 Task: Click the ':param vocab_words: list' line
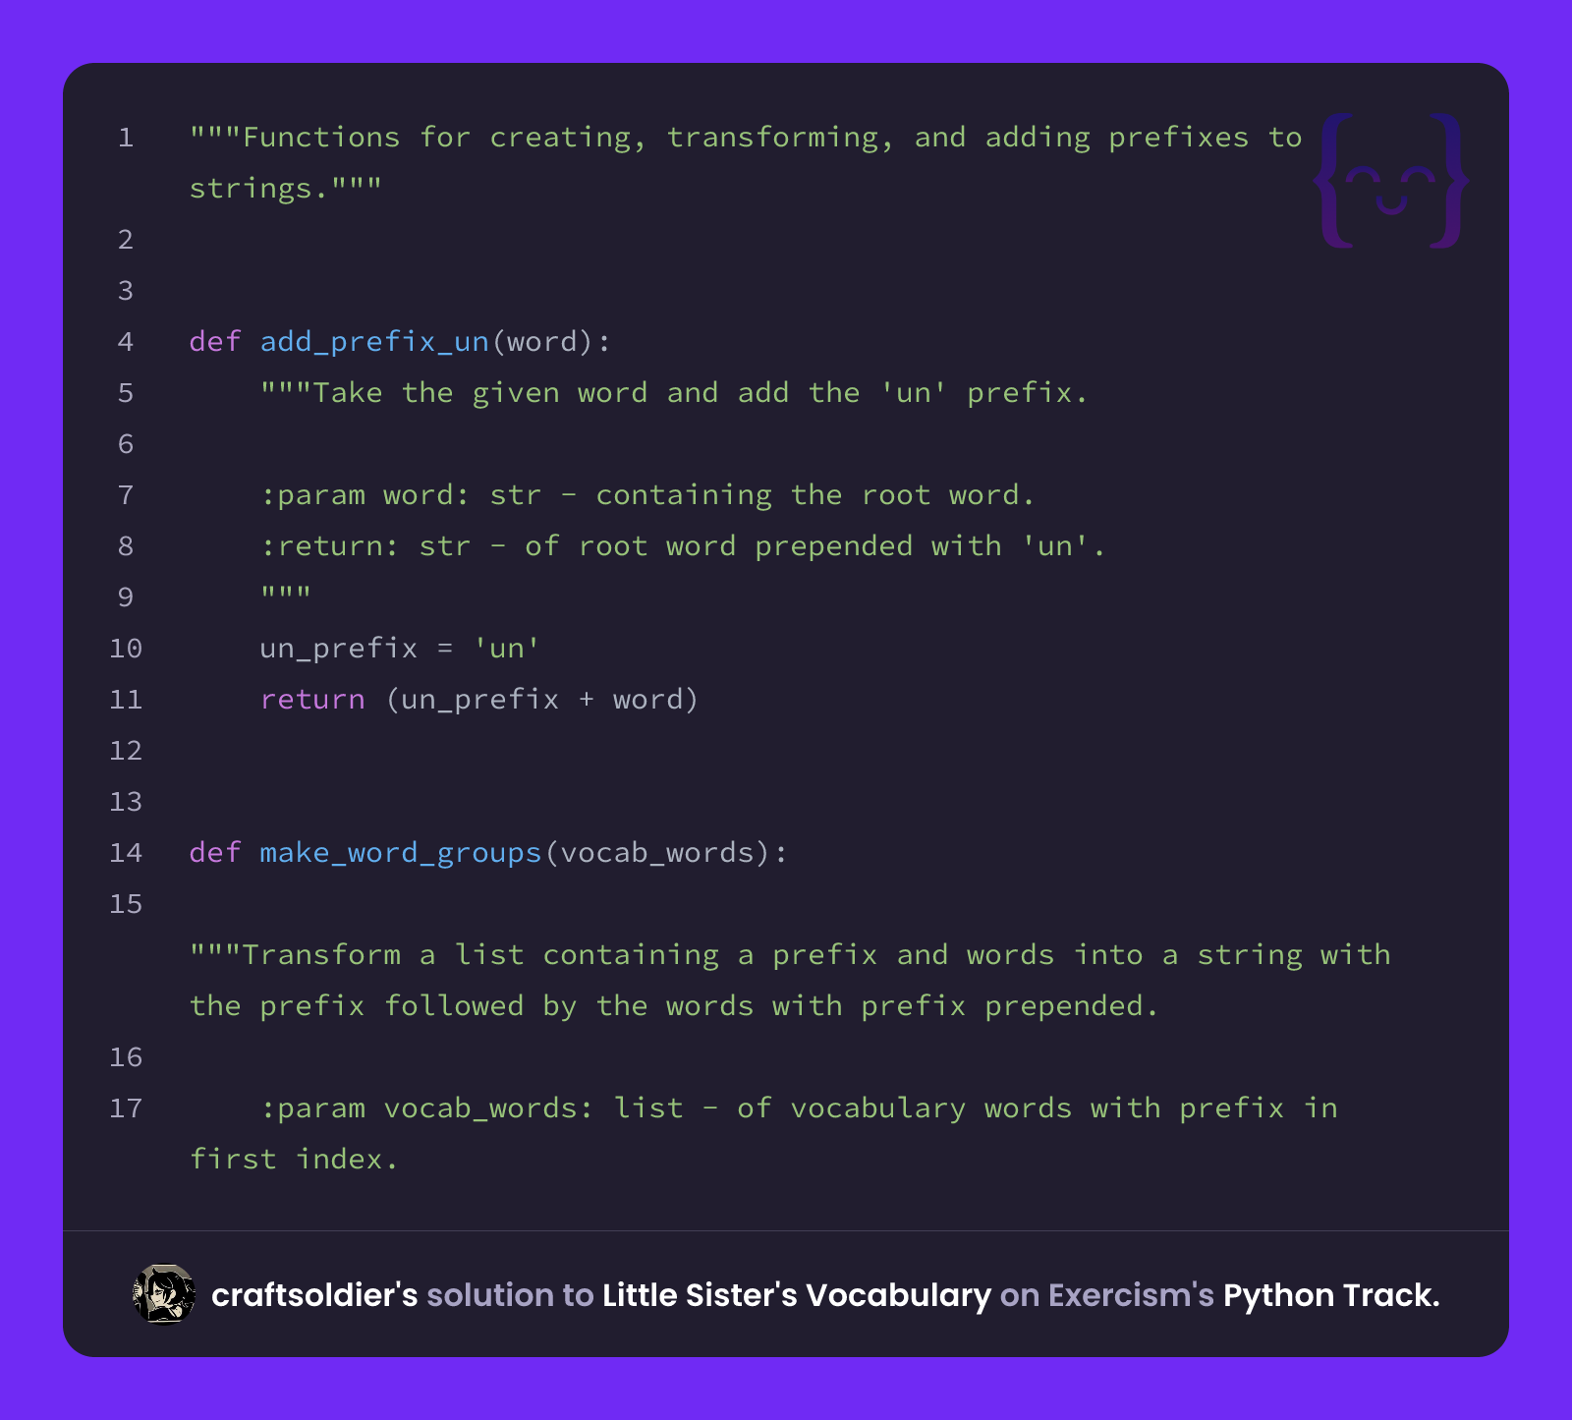763,1133
